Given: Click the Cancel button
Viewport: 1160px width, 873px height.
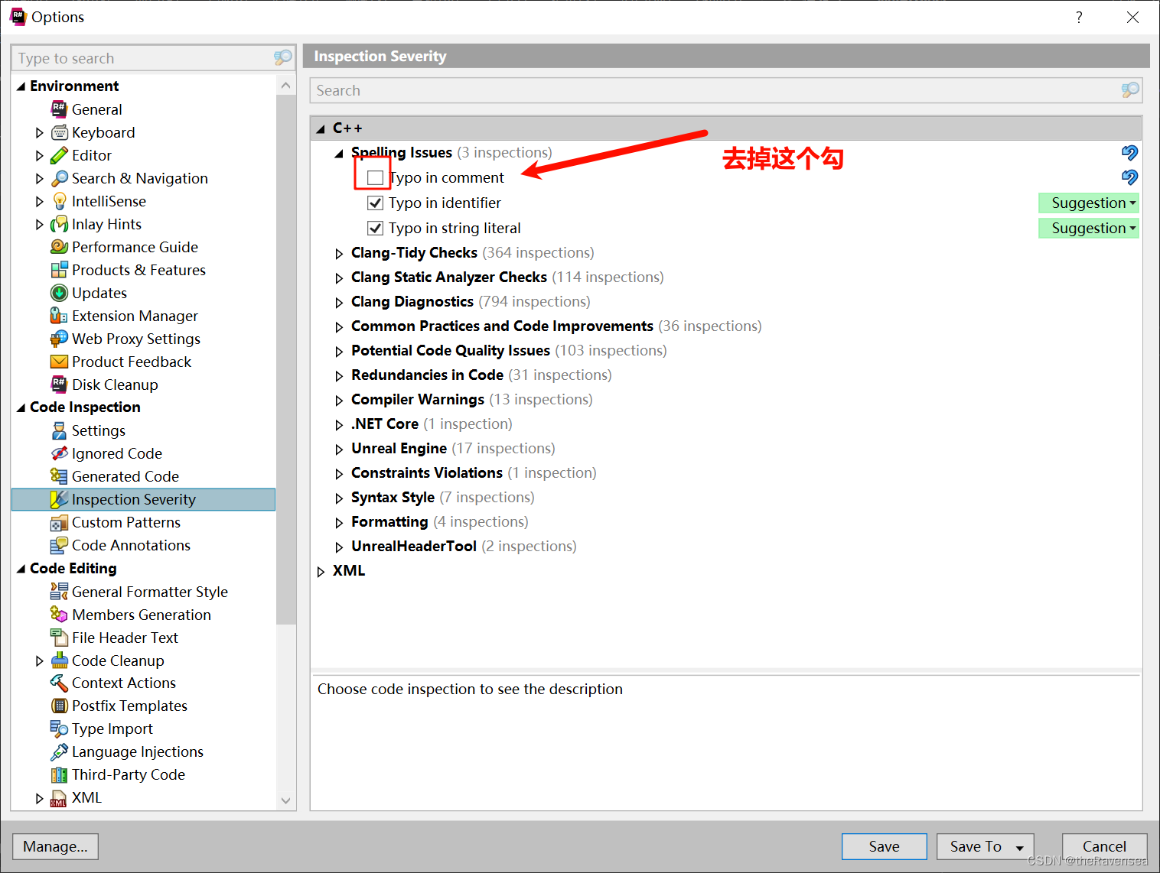Looking at the screenshot, I should [x=1104, y=846].
